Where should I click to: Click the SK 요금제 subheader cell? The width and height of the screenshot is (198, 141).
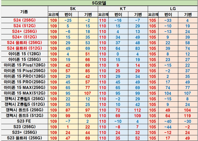click(54, 15)
